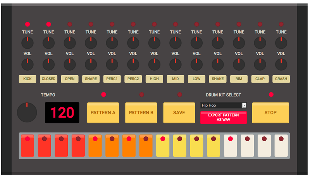Stop playback with the STOP button
This screenshot has height=178, width=310.
click(x=270, y=113)
